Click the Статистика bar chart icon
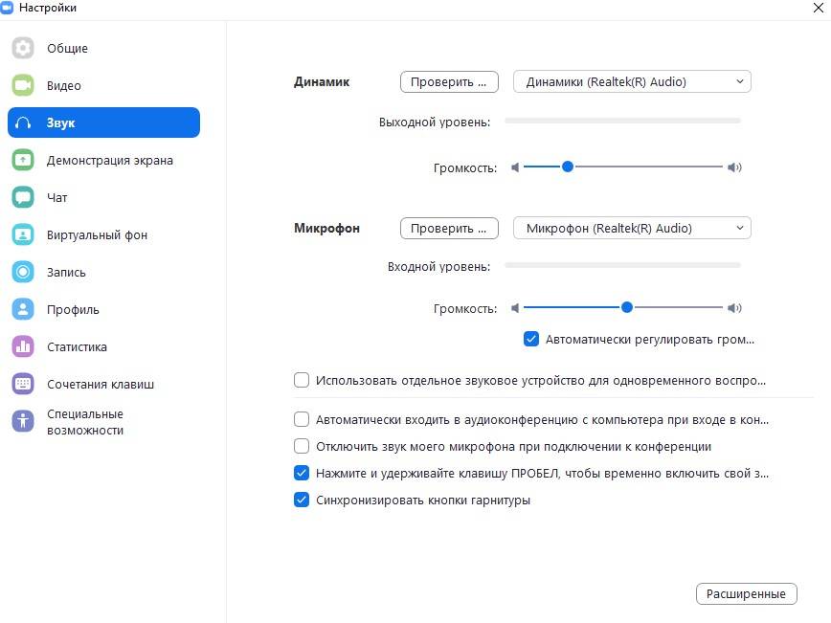Image resolution: width=831 pixels, height=623 pixels. [x=23, y=346]
